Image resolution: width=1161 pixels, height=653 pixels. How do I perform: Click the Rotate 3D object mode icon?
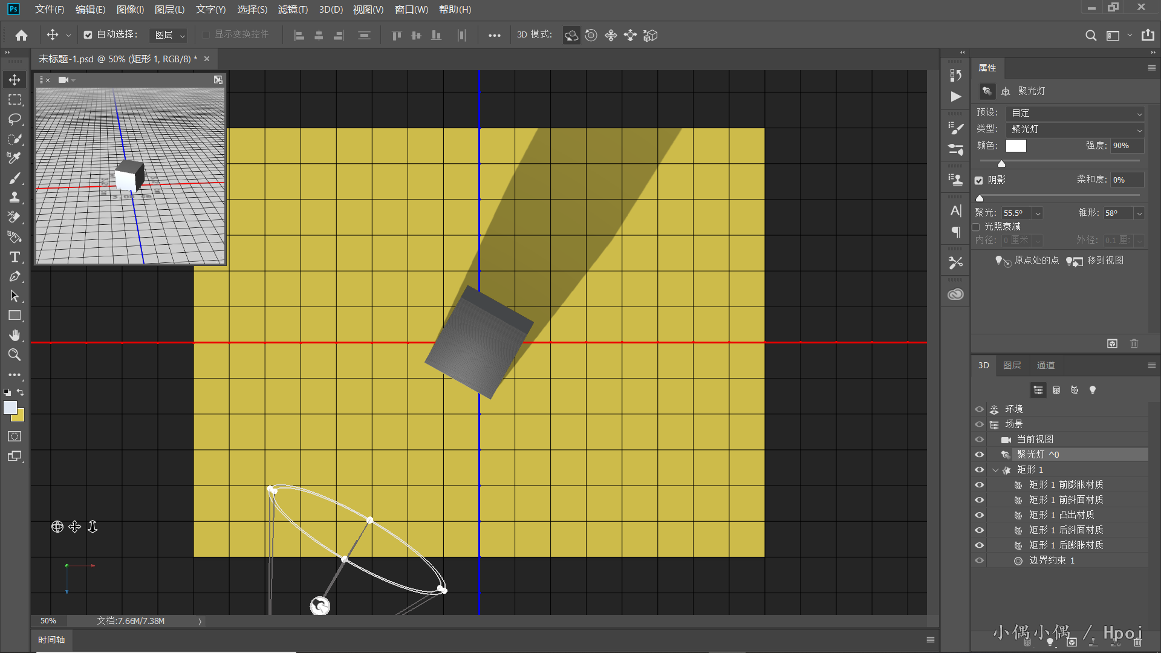[571, 35]
